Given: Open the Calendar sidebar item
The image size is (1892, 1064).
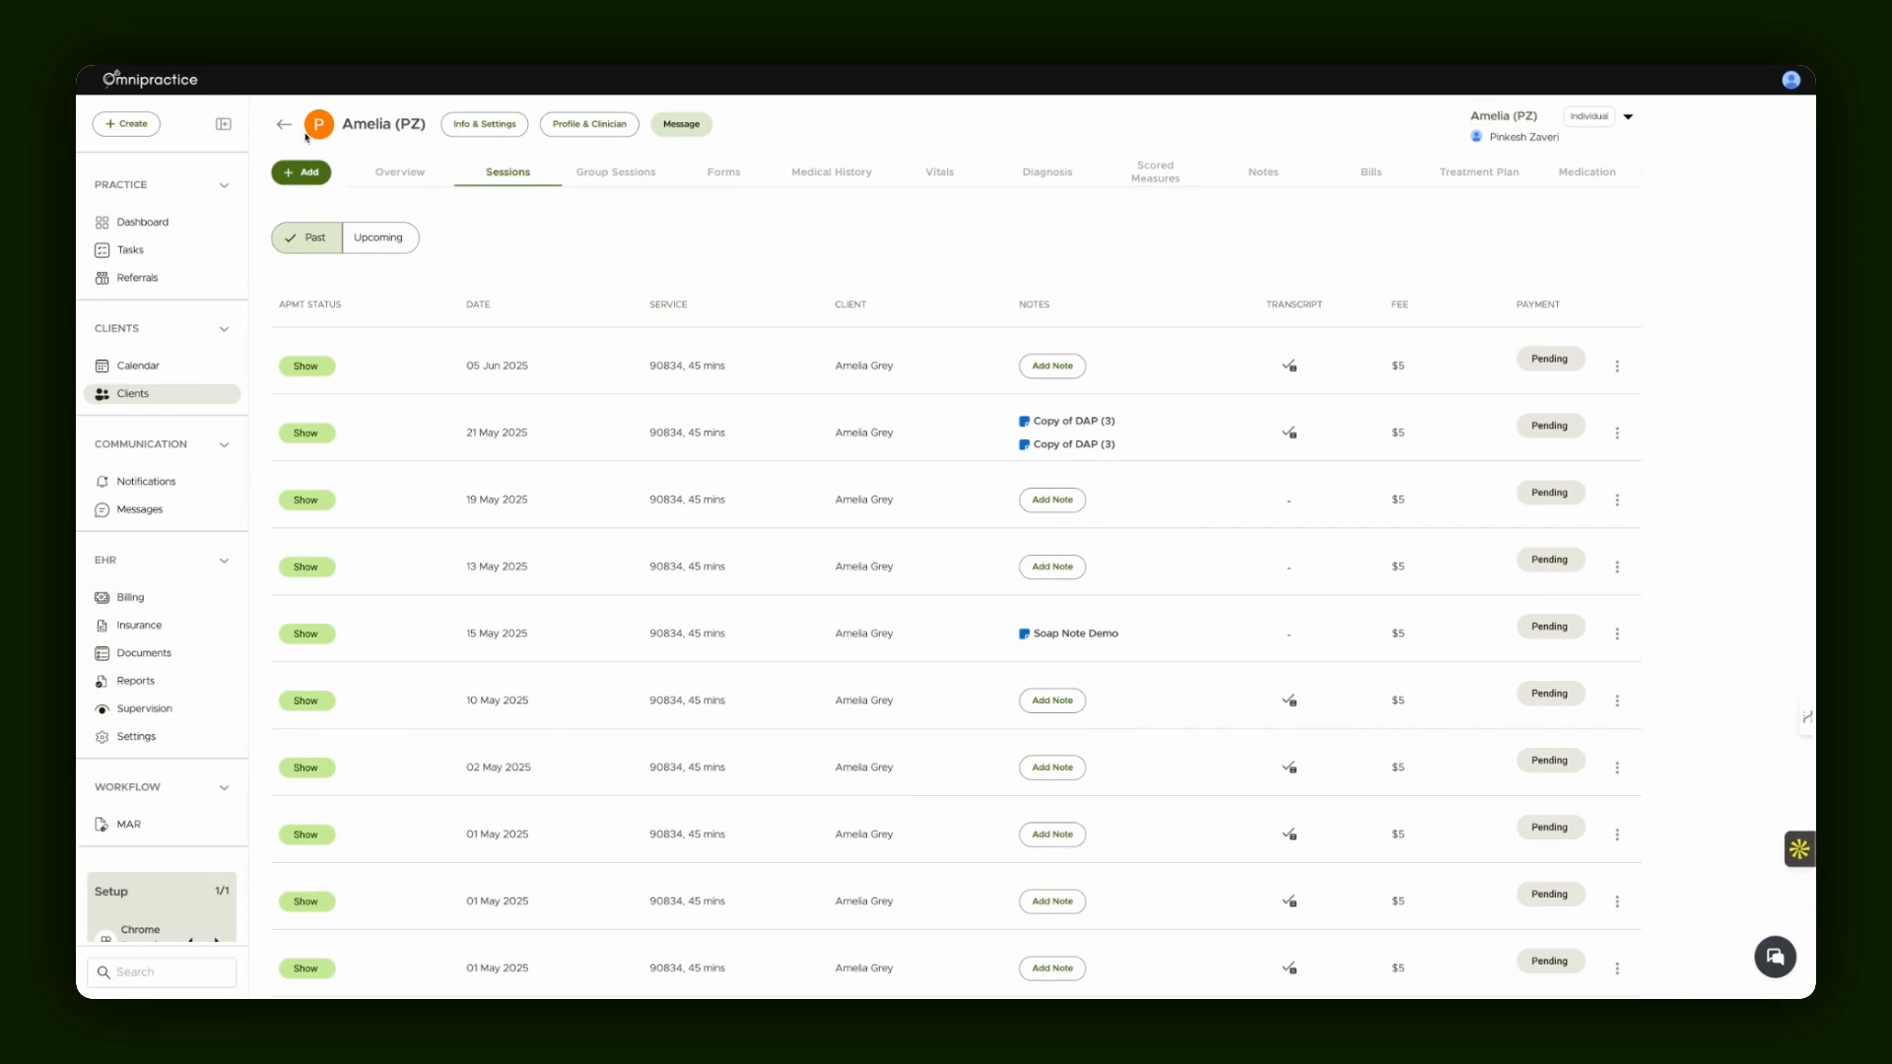Looking at the screenshot, I should (x=138, y=366).
